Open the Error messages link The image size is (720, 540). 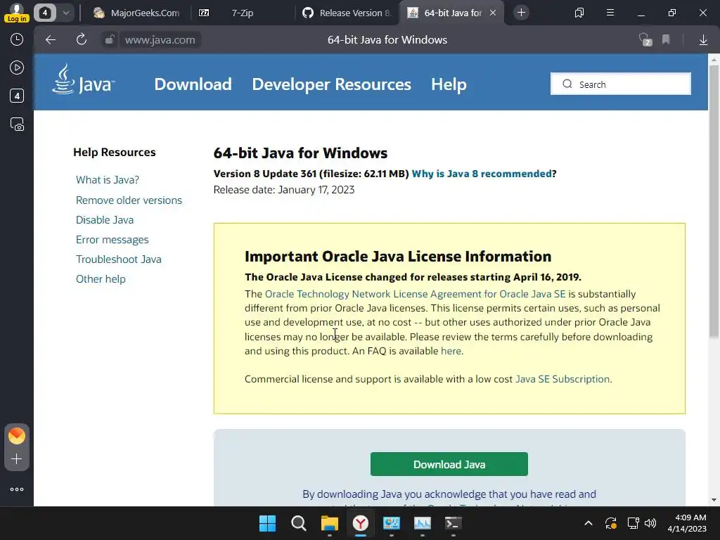[x=112, y=240]
